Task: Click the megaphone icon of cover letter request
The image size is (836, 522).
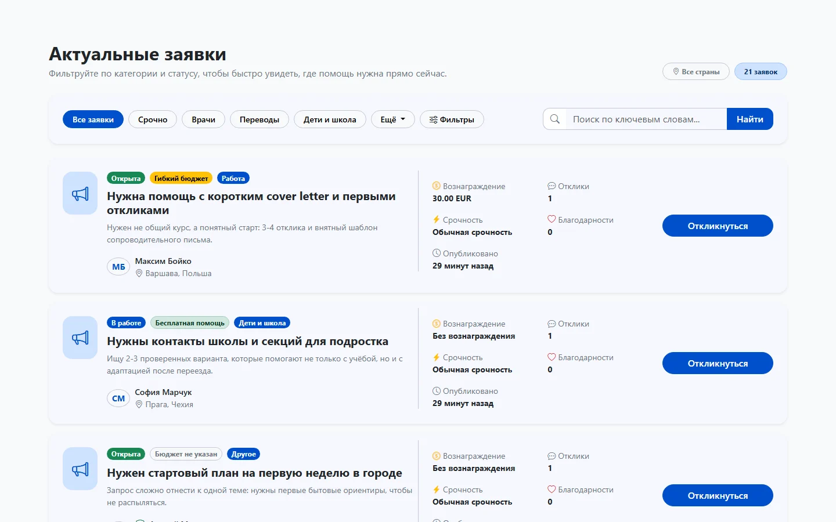Action: point(80,193)
